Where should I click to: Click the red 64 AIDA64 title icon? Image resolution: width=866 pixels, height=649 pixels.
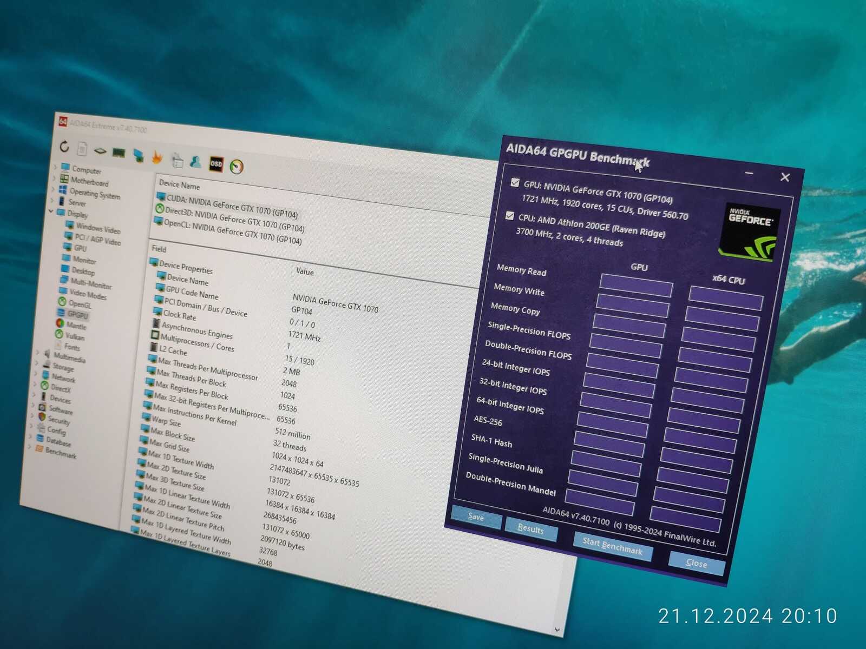point(63,122)
